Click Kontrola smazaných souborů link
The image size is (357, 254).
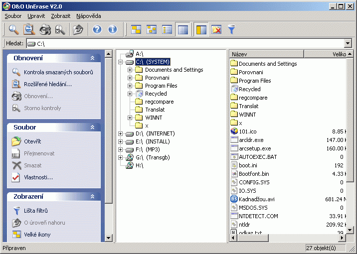click(x=58, y=72)
